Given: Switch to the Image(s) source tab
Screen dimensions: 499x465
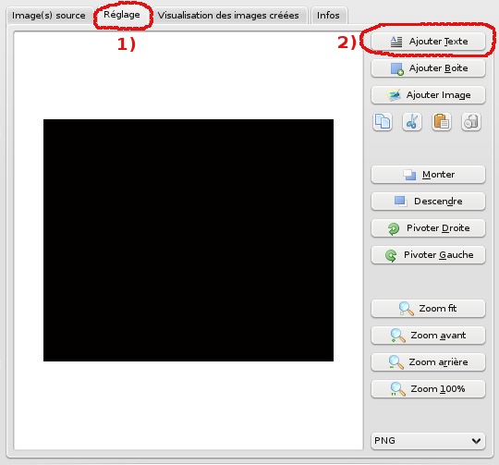Looking at the screenshot, I should coord(49,16).
